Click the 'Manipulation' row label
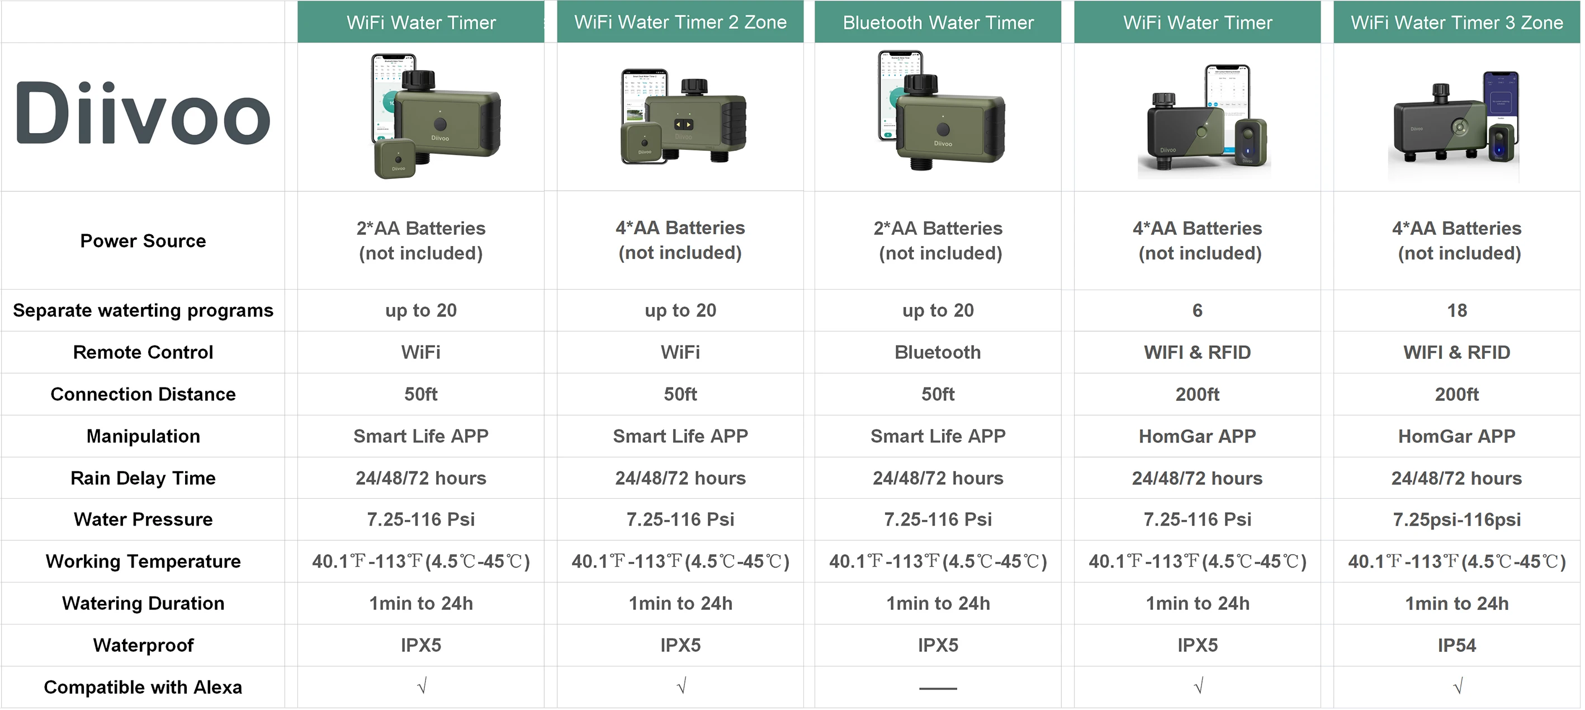The width and height of the screenshot is (1585, 710). [x=143, y=436]
